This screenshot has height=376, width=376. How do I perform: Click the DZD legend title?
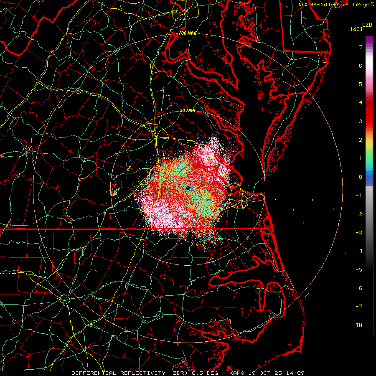(x=367, y=25)
